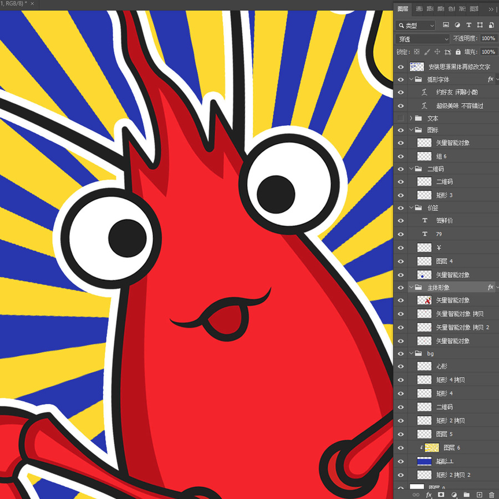The image size is (499, 499).
Task: Click the warped text icon of 约好友 闲聊小酌
Action: click(424, 92)
